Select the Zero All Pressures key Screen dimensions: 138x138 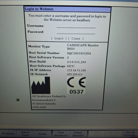coord(130,134)
